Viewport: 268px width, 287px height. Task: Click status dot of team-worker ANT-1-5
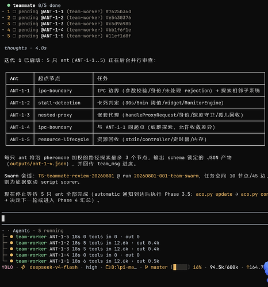pos(12,236)
